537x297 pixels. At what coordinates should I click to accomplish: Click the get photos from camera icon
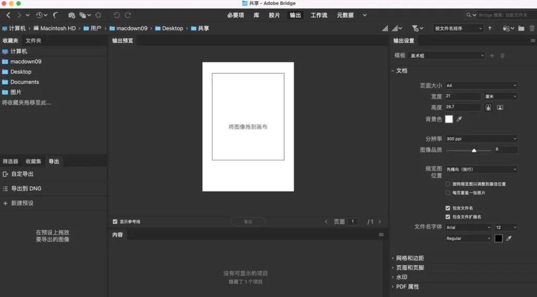point(72,16)
